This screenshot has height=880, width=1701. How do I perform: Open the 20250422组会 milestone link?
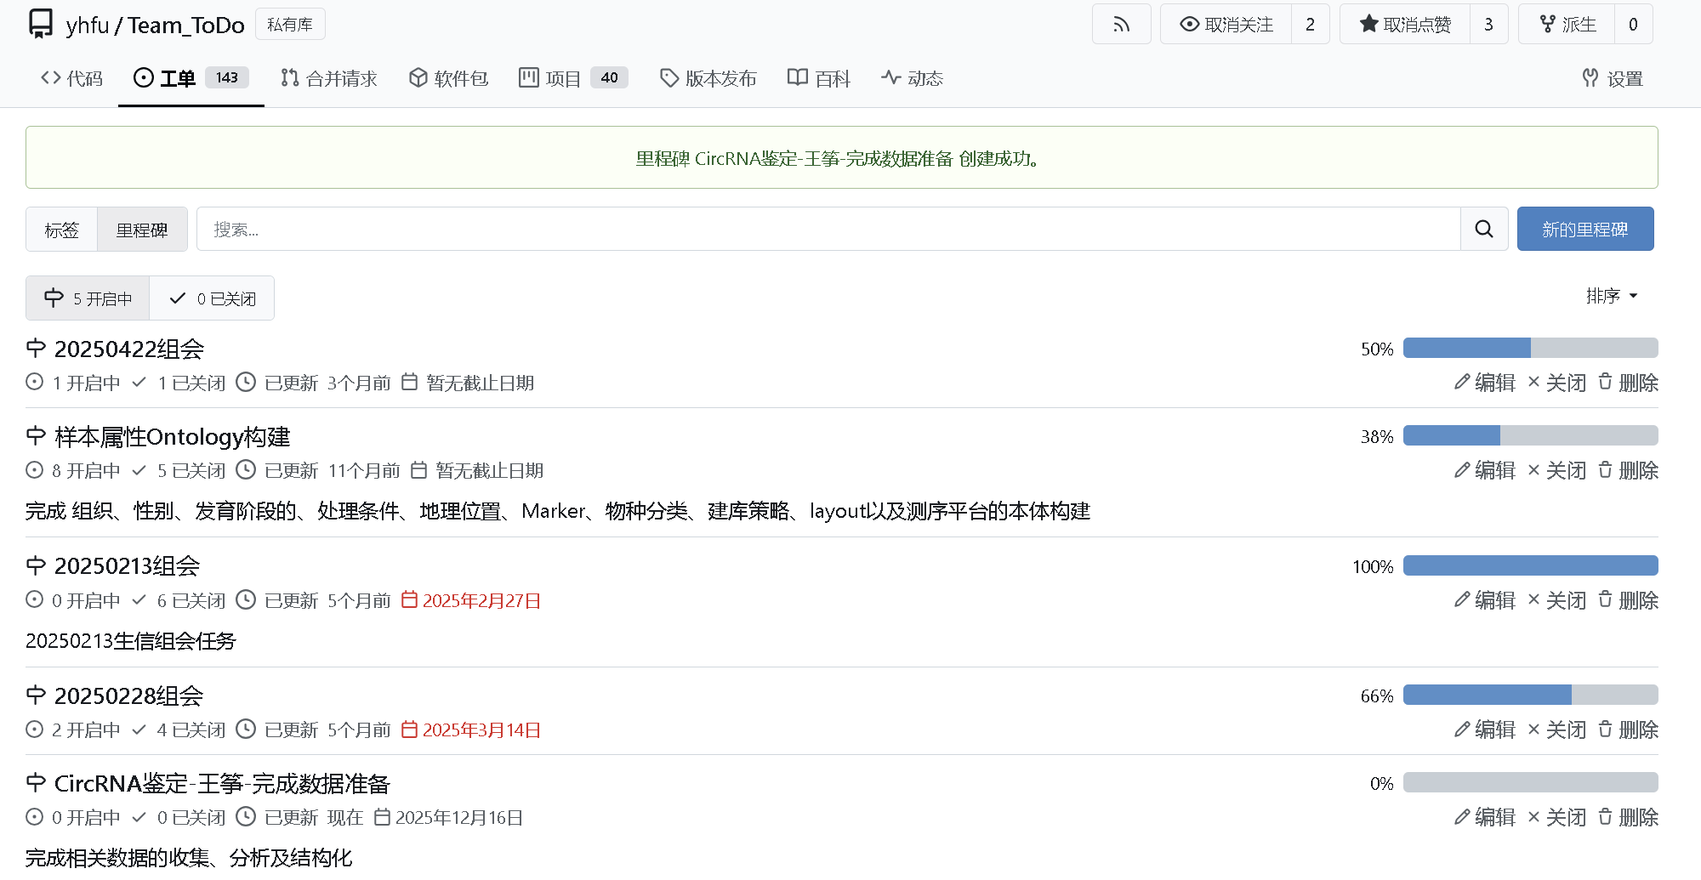tap(129, 349)
